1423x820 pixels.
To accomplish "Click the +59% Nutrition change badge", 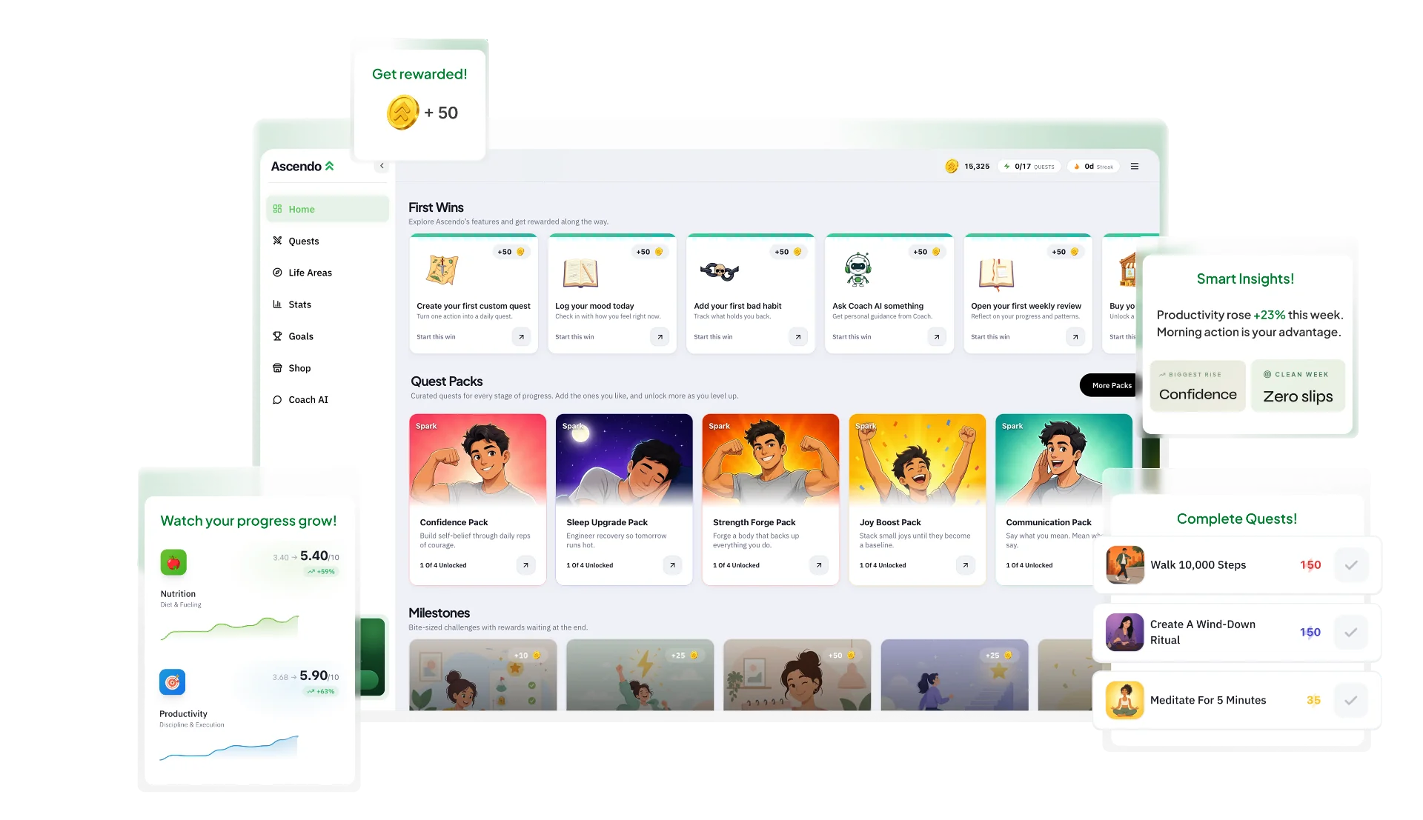I will (x=322, y=572).
